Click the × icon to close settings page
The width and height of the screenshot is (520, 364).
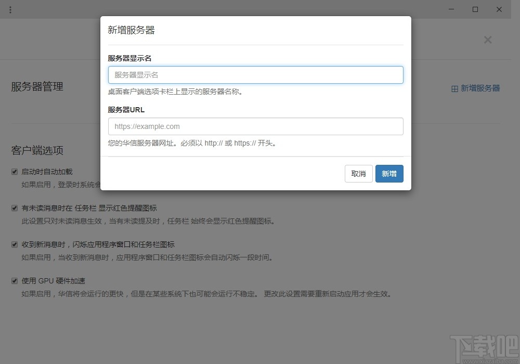488,40
